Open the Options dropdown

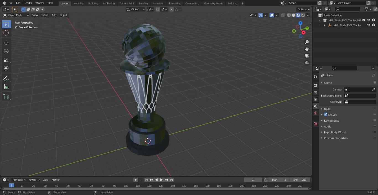point(304,9)
